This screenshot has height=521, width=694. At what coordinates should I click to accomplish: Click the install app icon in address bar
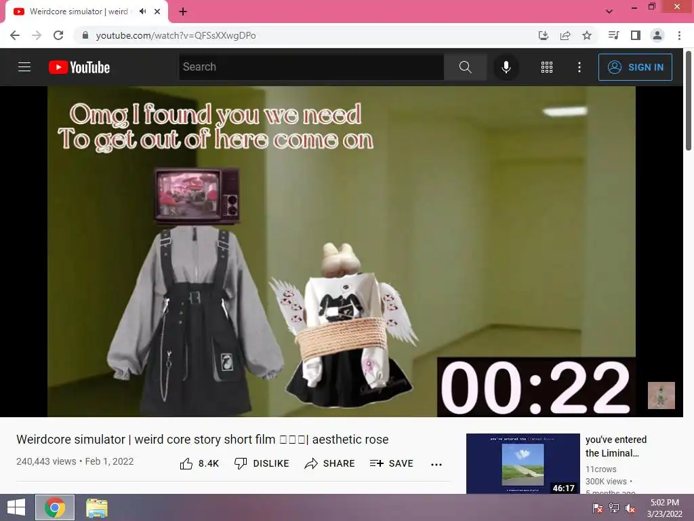pyautogui.click(x=543, y=35)
